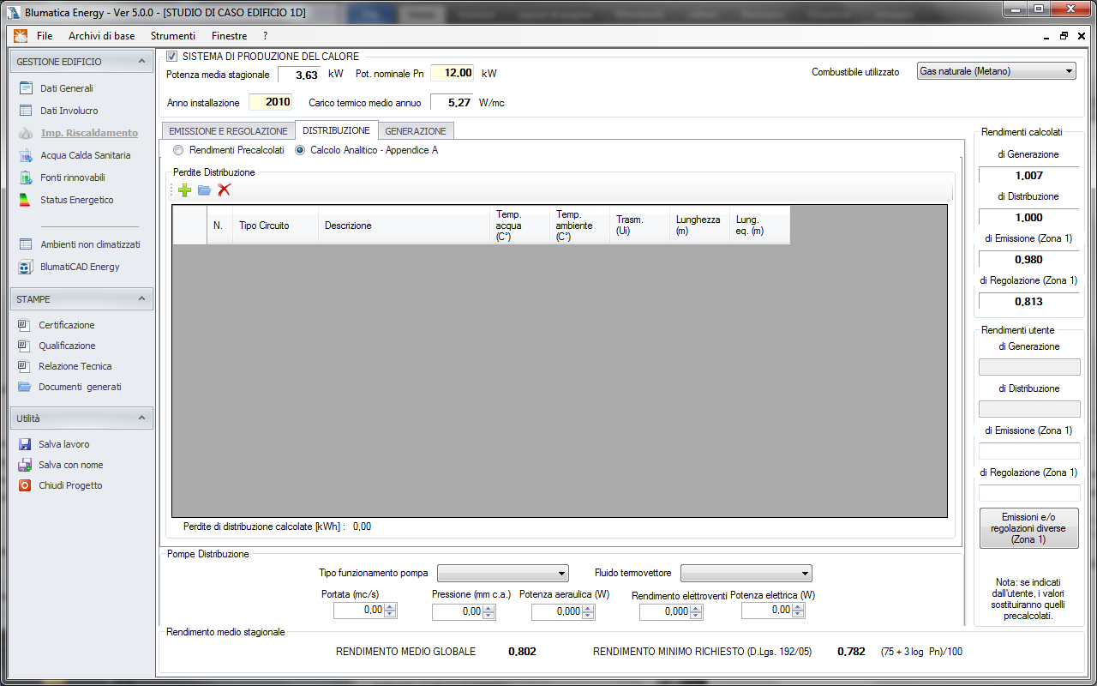
Task: Click Pot. nominale Pn input field
Action: [453, 74]
